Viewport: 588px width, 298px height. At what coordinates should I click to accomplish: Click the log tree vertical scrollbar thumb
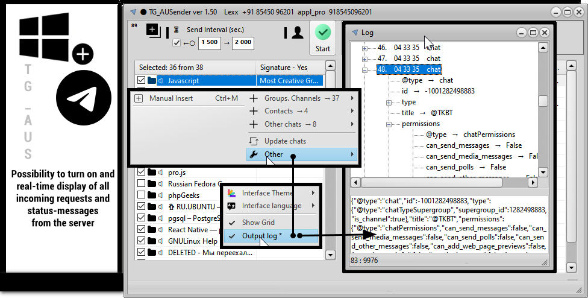[543, 101]
